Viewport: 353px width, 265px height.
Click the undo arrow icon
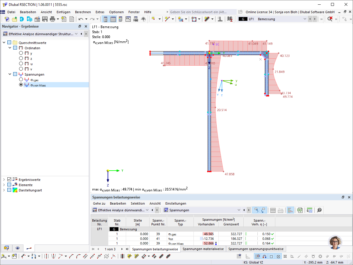coord(81,19)
